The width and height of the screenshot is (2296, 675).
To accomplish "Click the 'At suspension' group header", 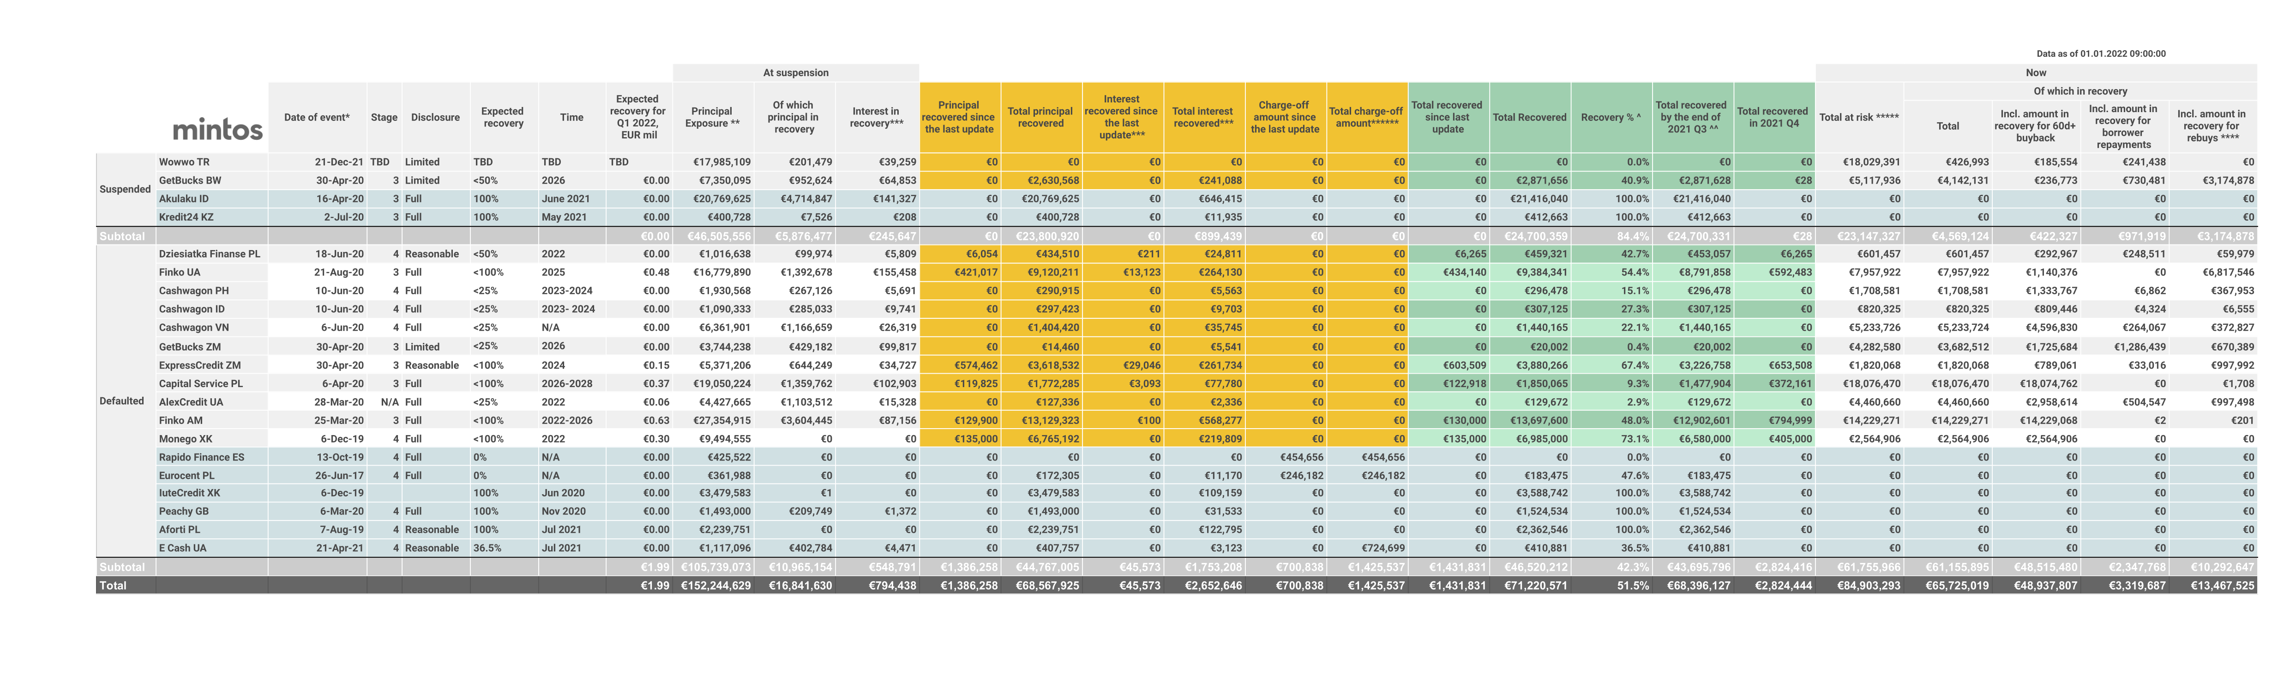I will pos(795,73).
